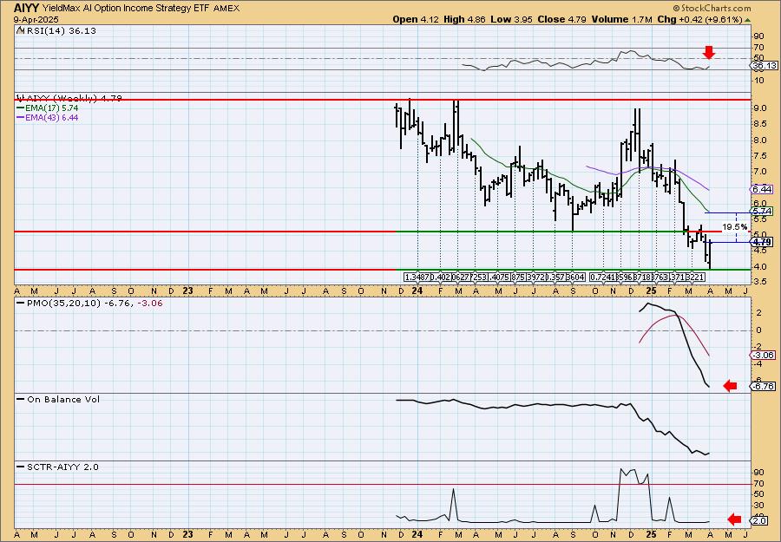Click the Open 4.12 value
Image resolution: width=781 pixels, height=542 pixels.
click(x=416, y=19)
